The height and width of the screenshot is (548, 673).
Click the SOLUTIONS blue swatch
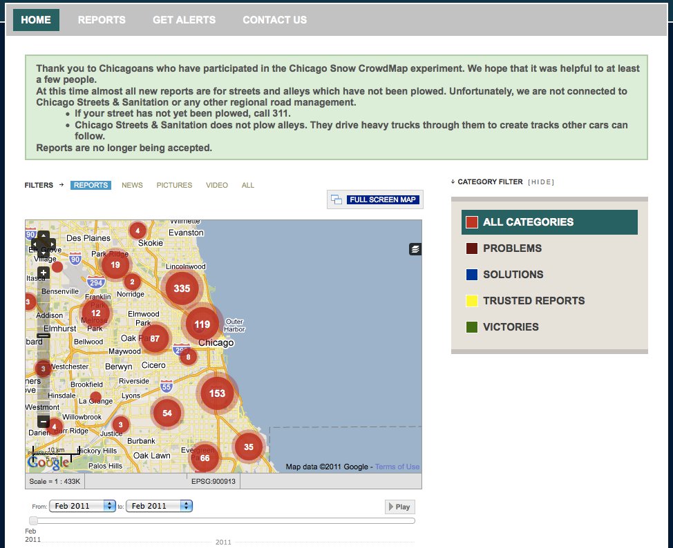coord(472,275)
